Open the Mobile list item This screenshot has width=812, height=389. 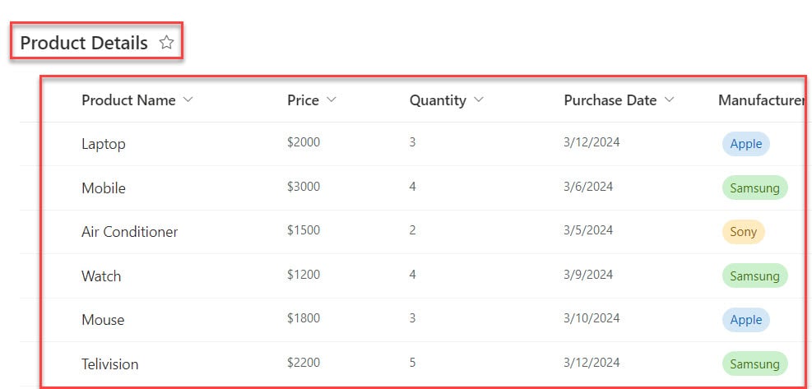(x=104, y=188)
